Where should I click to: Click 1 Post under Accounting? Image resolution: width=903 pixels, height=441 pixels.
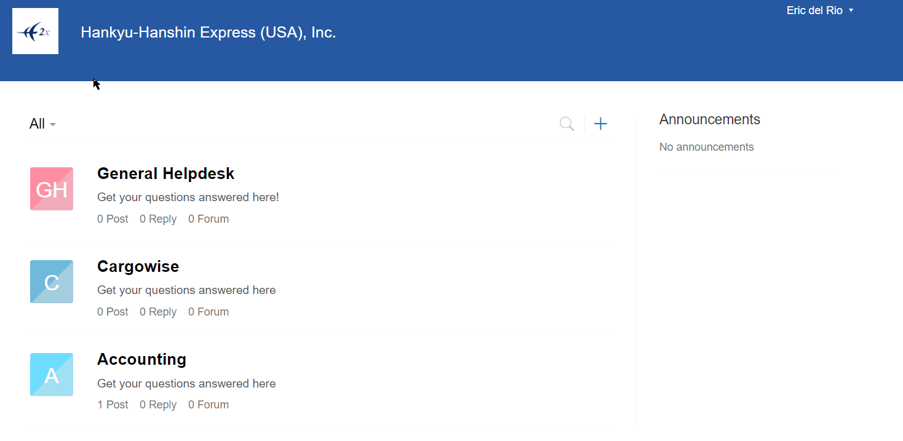click(113, 405)
